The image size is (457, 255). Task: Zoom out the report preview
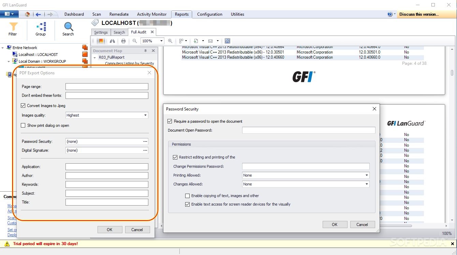135,41
